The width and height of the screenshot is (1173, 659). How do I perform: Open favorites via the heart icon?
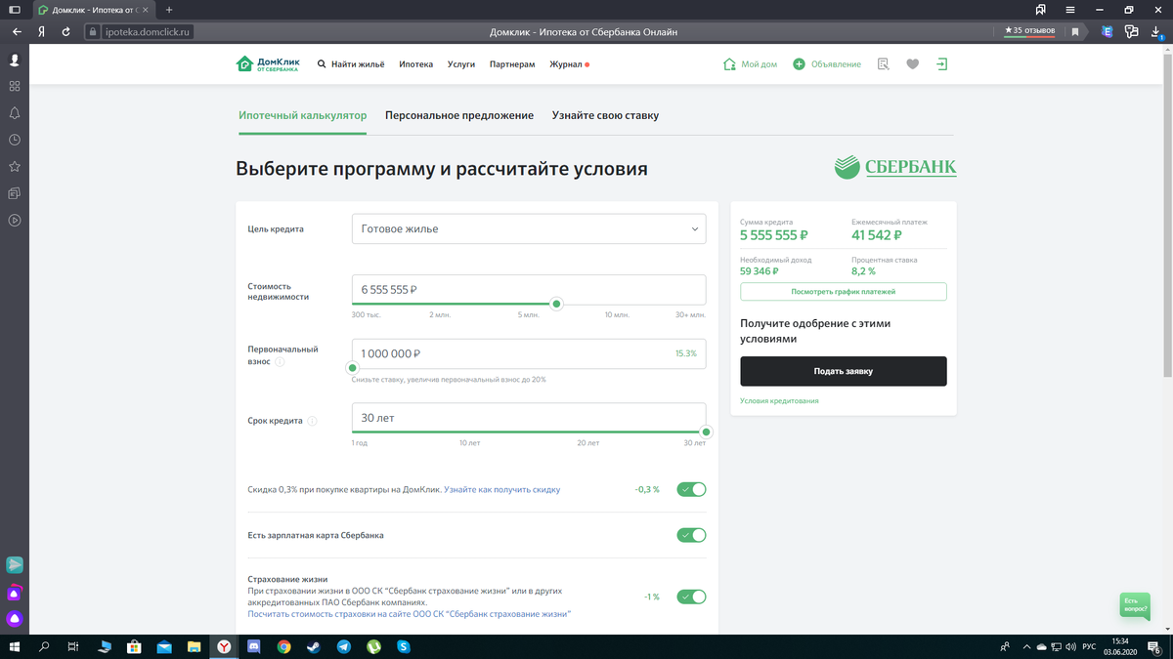click(912, 63)
